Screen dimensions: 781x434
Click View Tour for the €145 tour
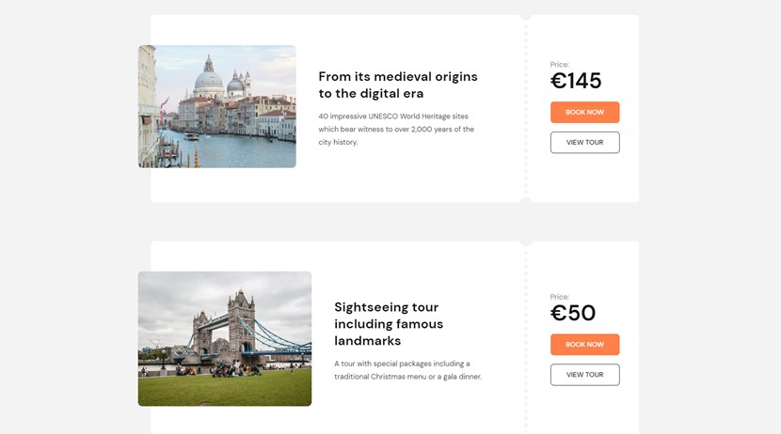click(x=584, y=143)
